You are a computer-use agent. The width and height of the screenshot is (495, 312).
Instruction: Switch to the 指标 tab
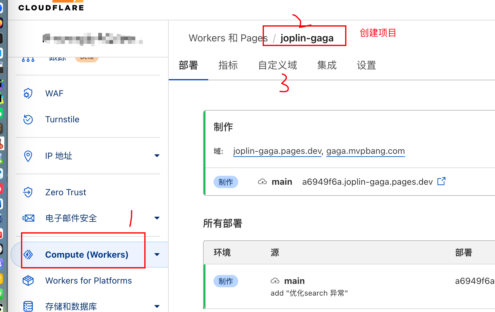point(228,65)
